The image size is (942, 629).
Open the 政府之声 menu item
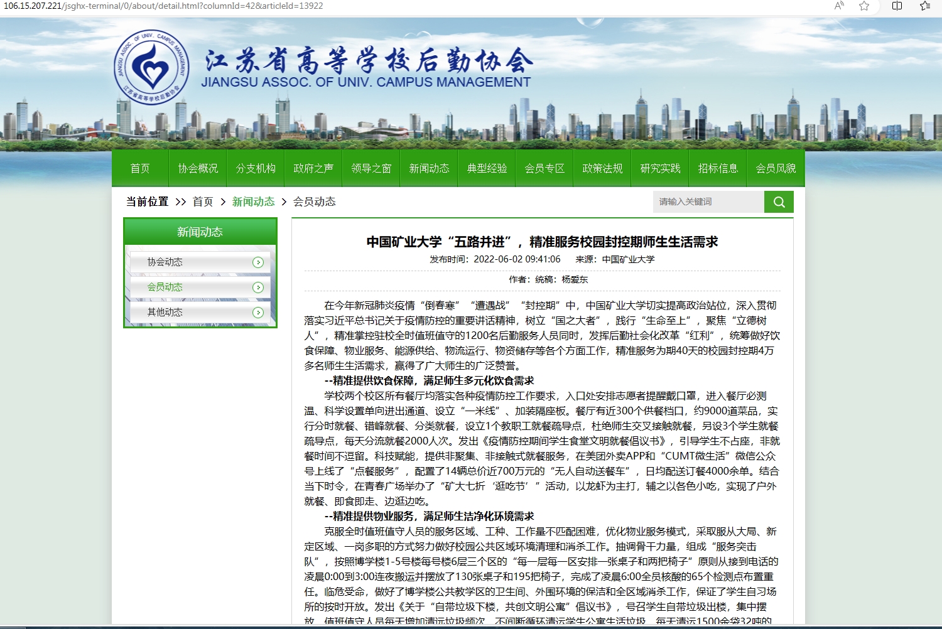313,168
